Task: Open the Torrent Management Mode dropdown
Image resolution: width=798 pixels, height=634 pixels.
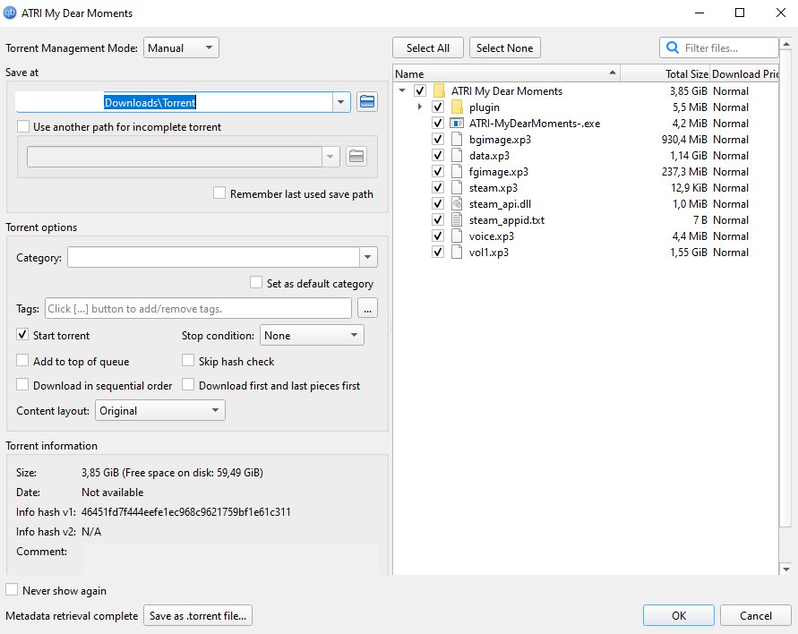Action: [181, 47]
